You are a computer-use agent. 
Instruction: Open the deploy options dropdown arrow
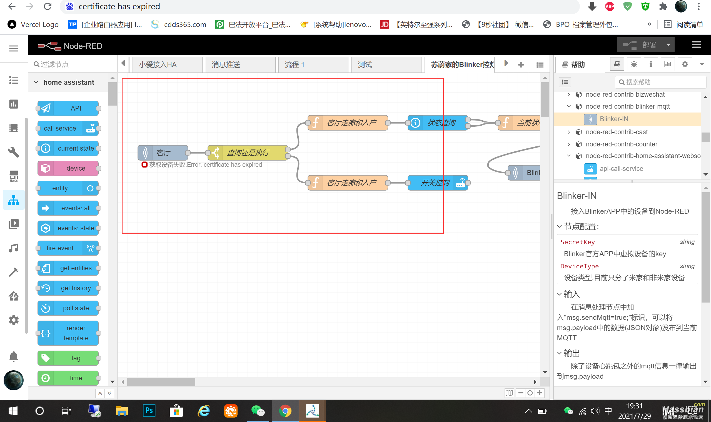coord(668,45)
